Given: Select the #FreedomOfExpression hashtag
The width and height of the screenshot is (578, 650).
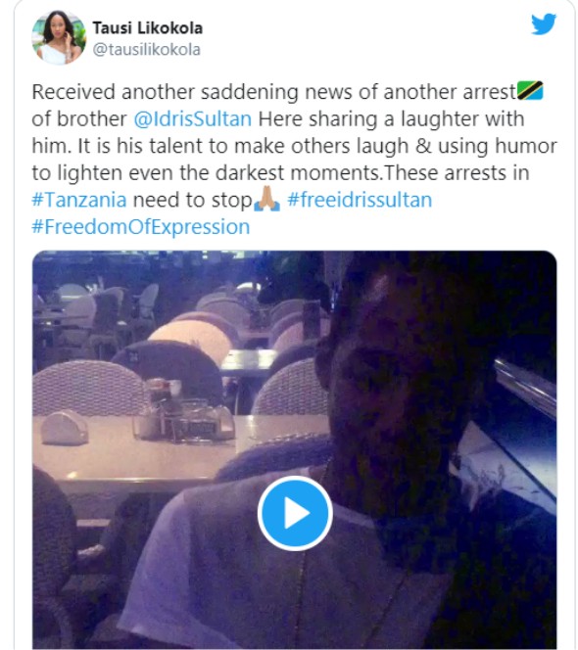Looking at the screenshot, I should coord(141,227).
